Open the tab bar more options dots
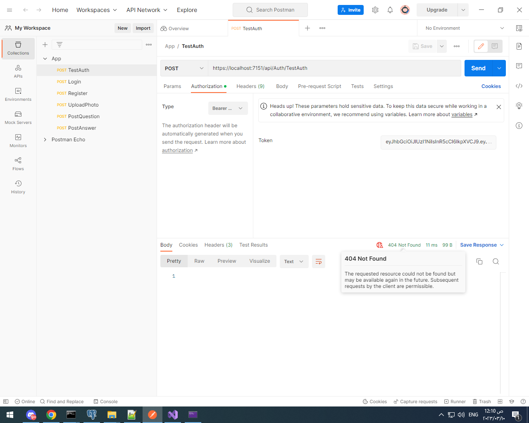The width and height of the screenshot is (529, 423). tap(322, 28)
